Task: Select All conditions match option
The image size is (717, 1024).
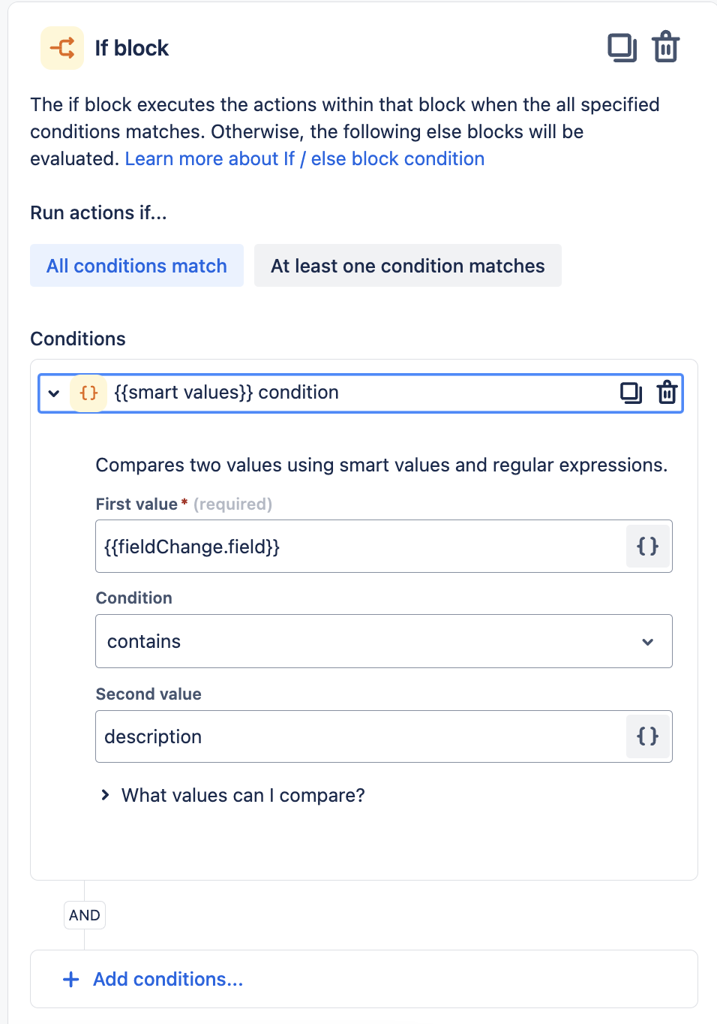Action: pyautogui.click(x=136, y=266)
